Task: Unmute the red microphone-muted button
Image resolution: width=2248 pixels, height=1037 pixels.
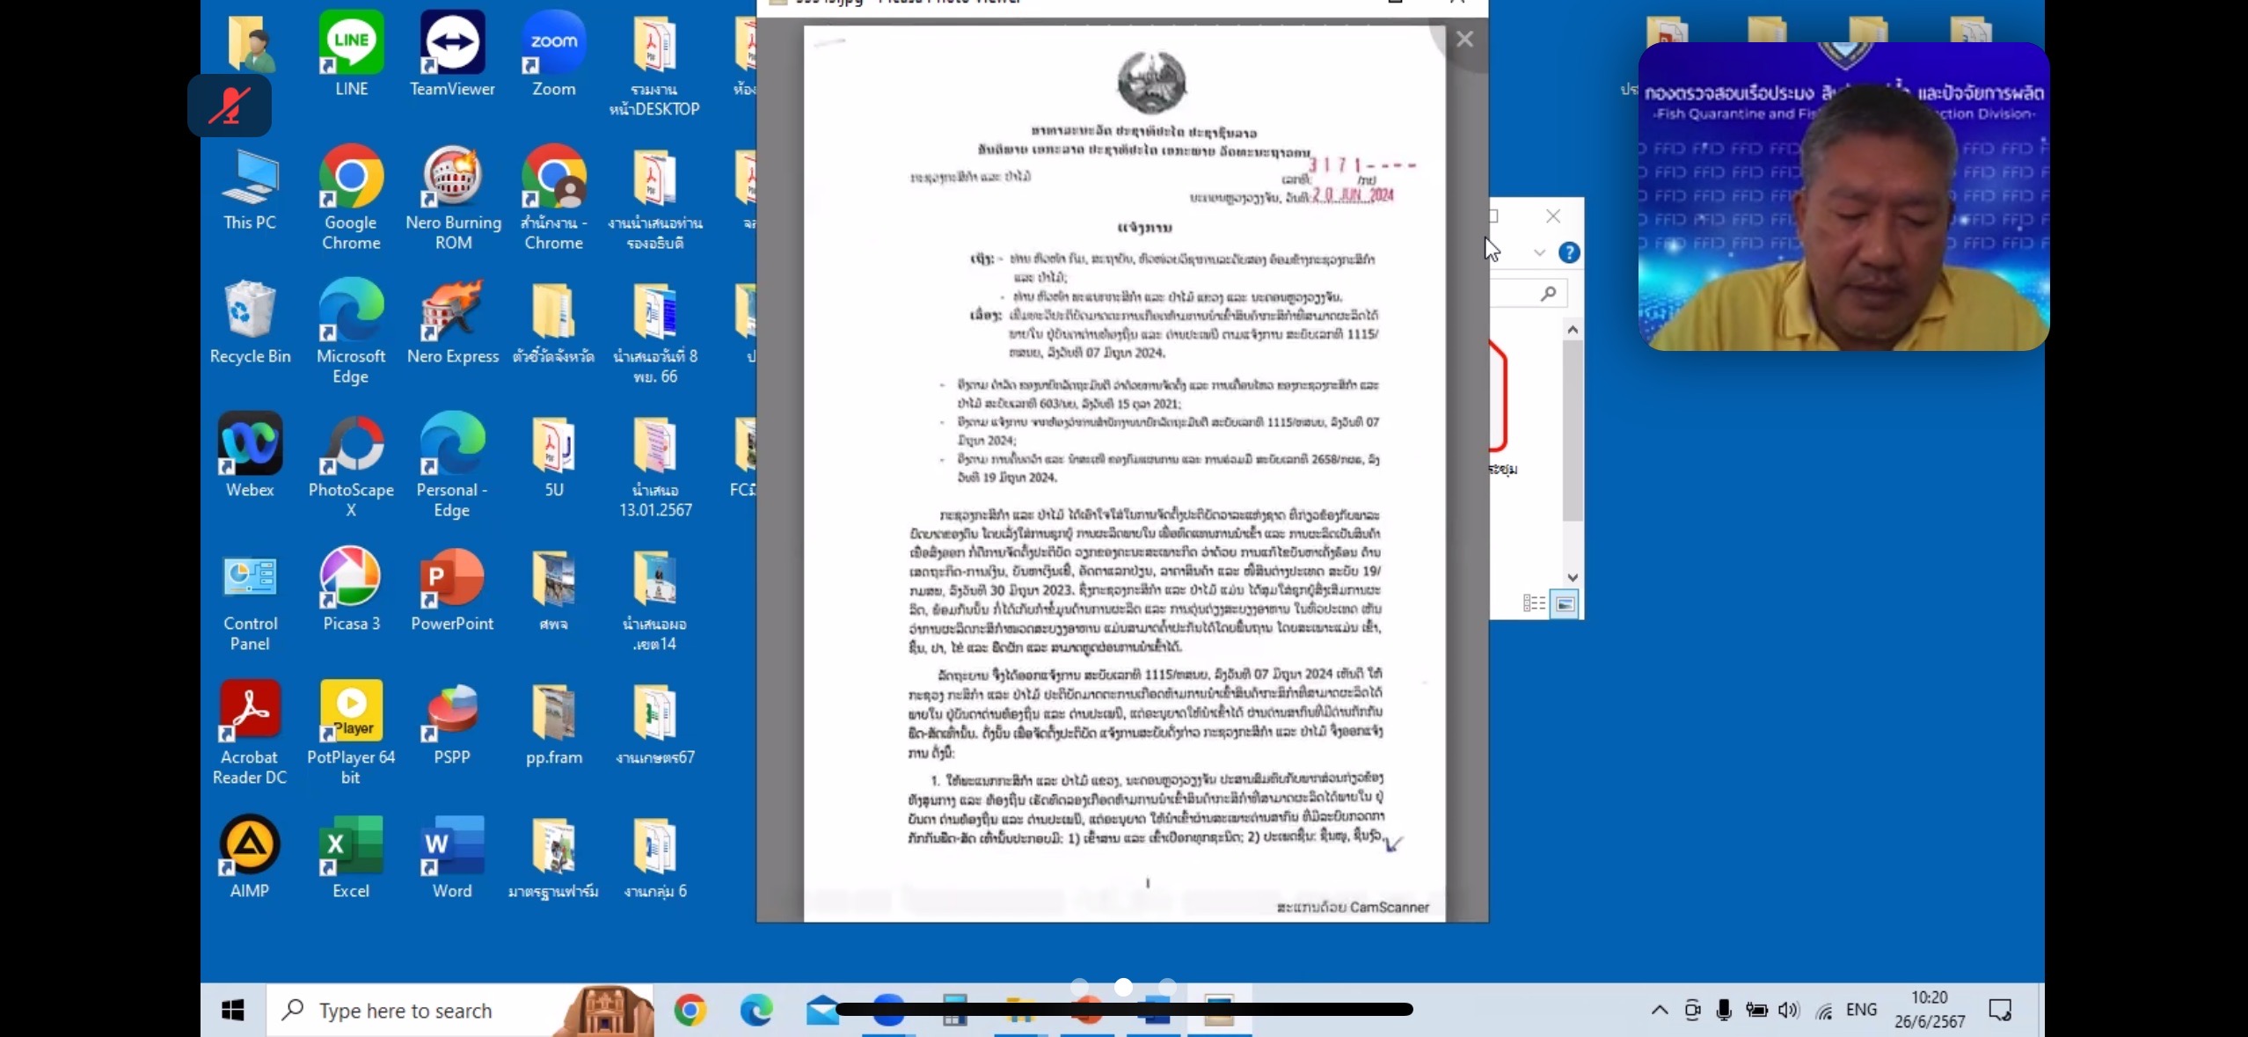Action: click(x=230, y=106)
